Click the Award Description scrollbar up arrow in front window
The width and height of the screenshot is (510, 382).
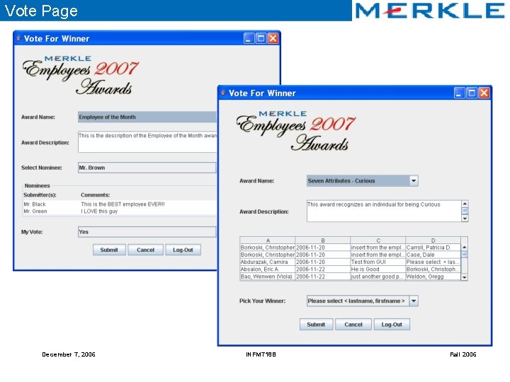pos(465,204)
